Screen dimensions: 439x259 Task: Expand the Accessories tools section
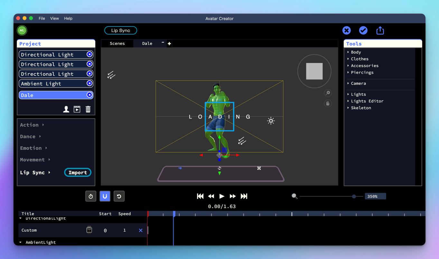(x=363, y=65)
